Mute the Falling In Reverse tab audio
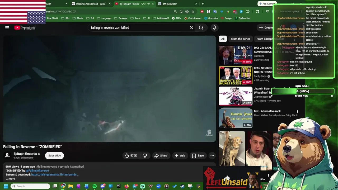This screenshot has width=338, height=190. point(148,4)
